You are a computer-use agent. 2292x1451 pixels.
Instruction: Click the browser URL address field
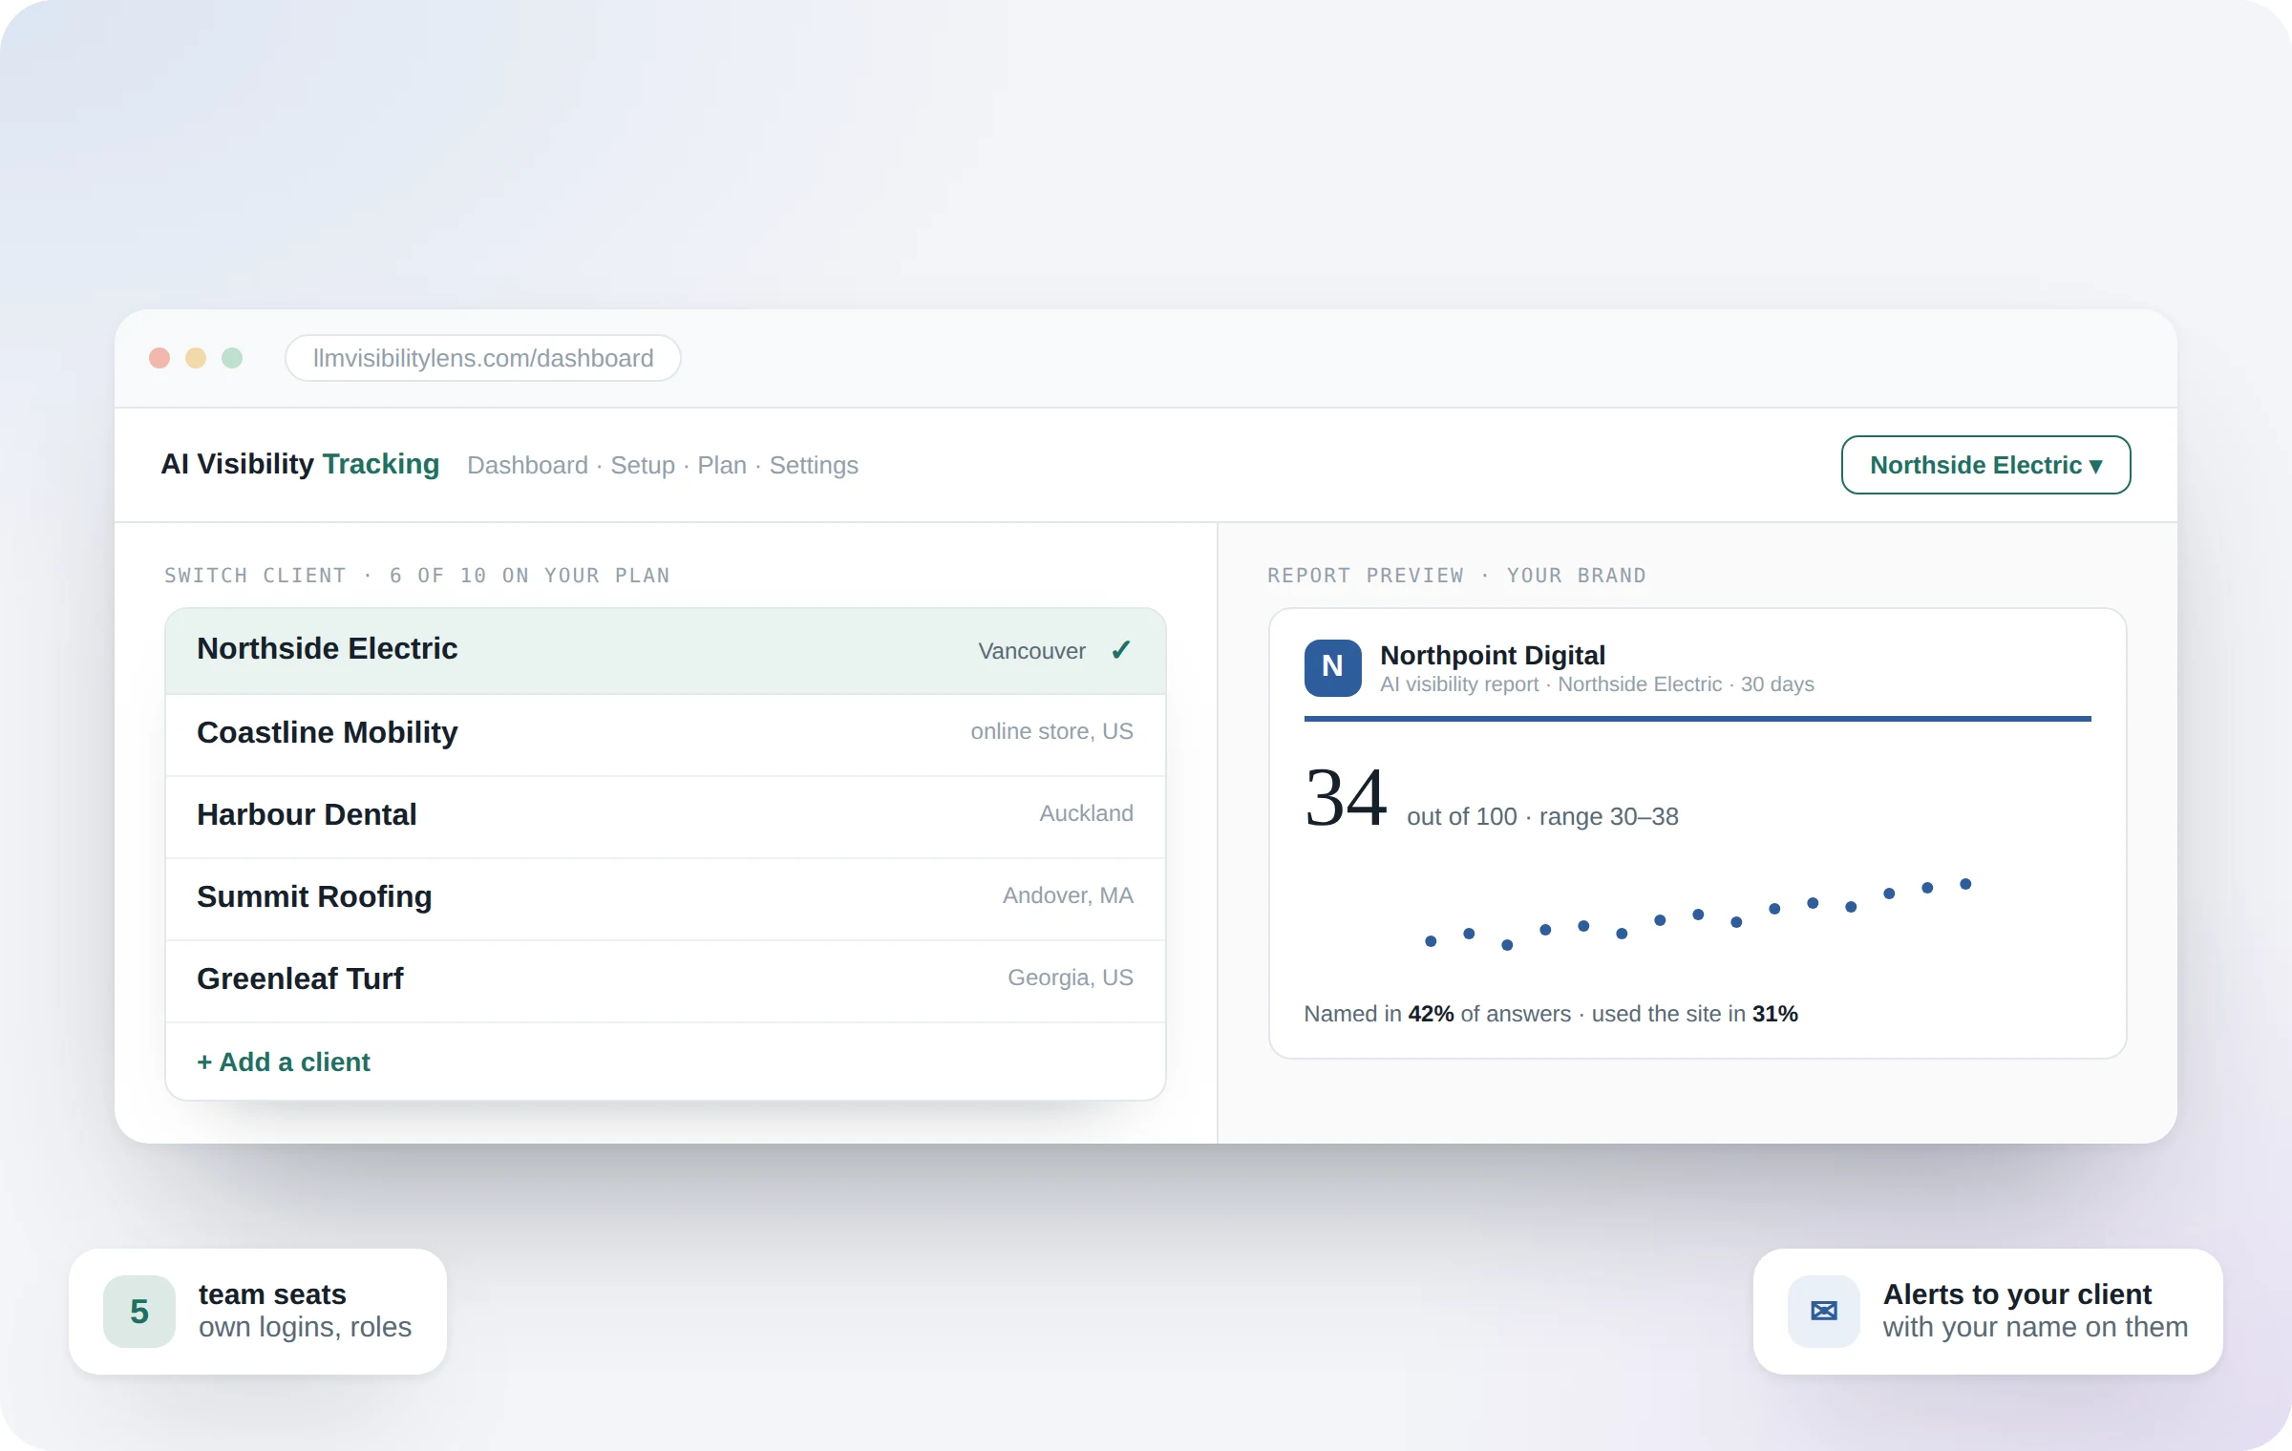click(x=483, y=358)
